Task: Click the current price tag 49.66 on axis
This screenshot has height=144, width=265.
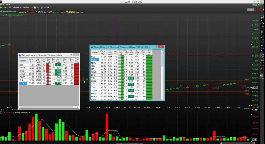Action: click(x=255, y=87)
